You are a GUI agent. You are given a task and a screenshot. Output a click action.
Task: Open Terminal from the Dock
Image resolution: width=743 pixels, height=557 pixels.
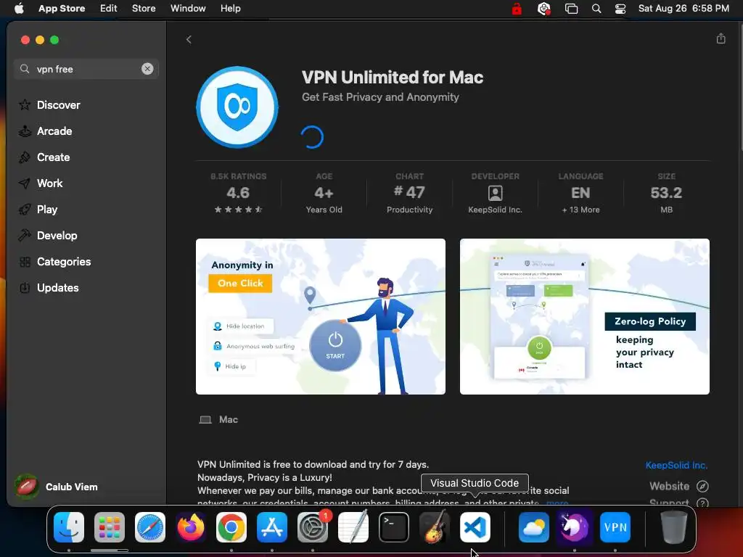394,527
